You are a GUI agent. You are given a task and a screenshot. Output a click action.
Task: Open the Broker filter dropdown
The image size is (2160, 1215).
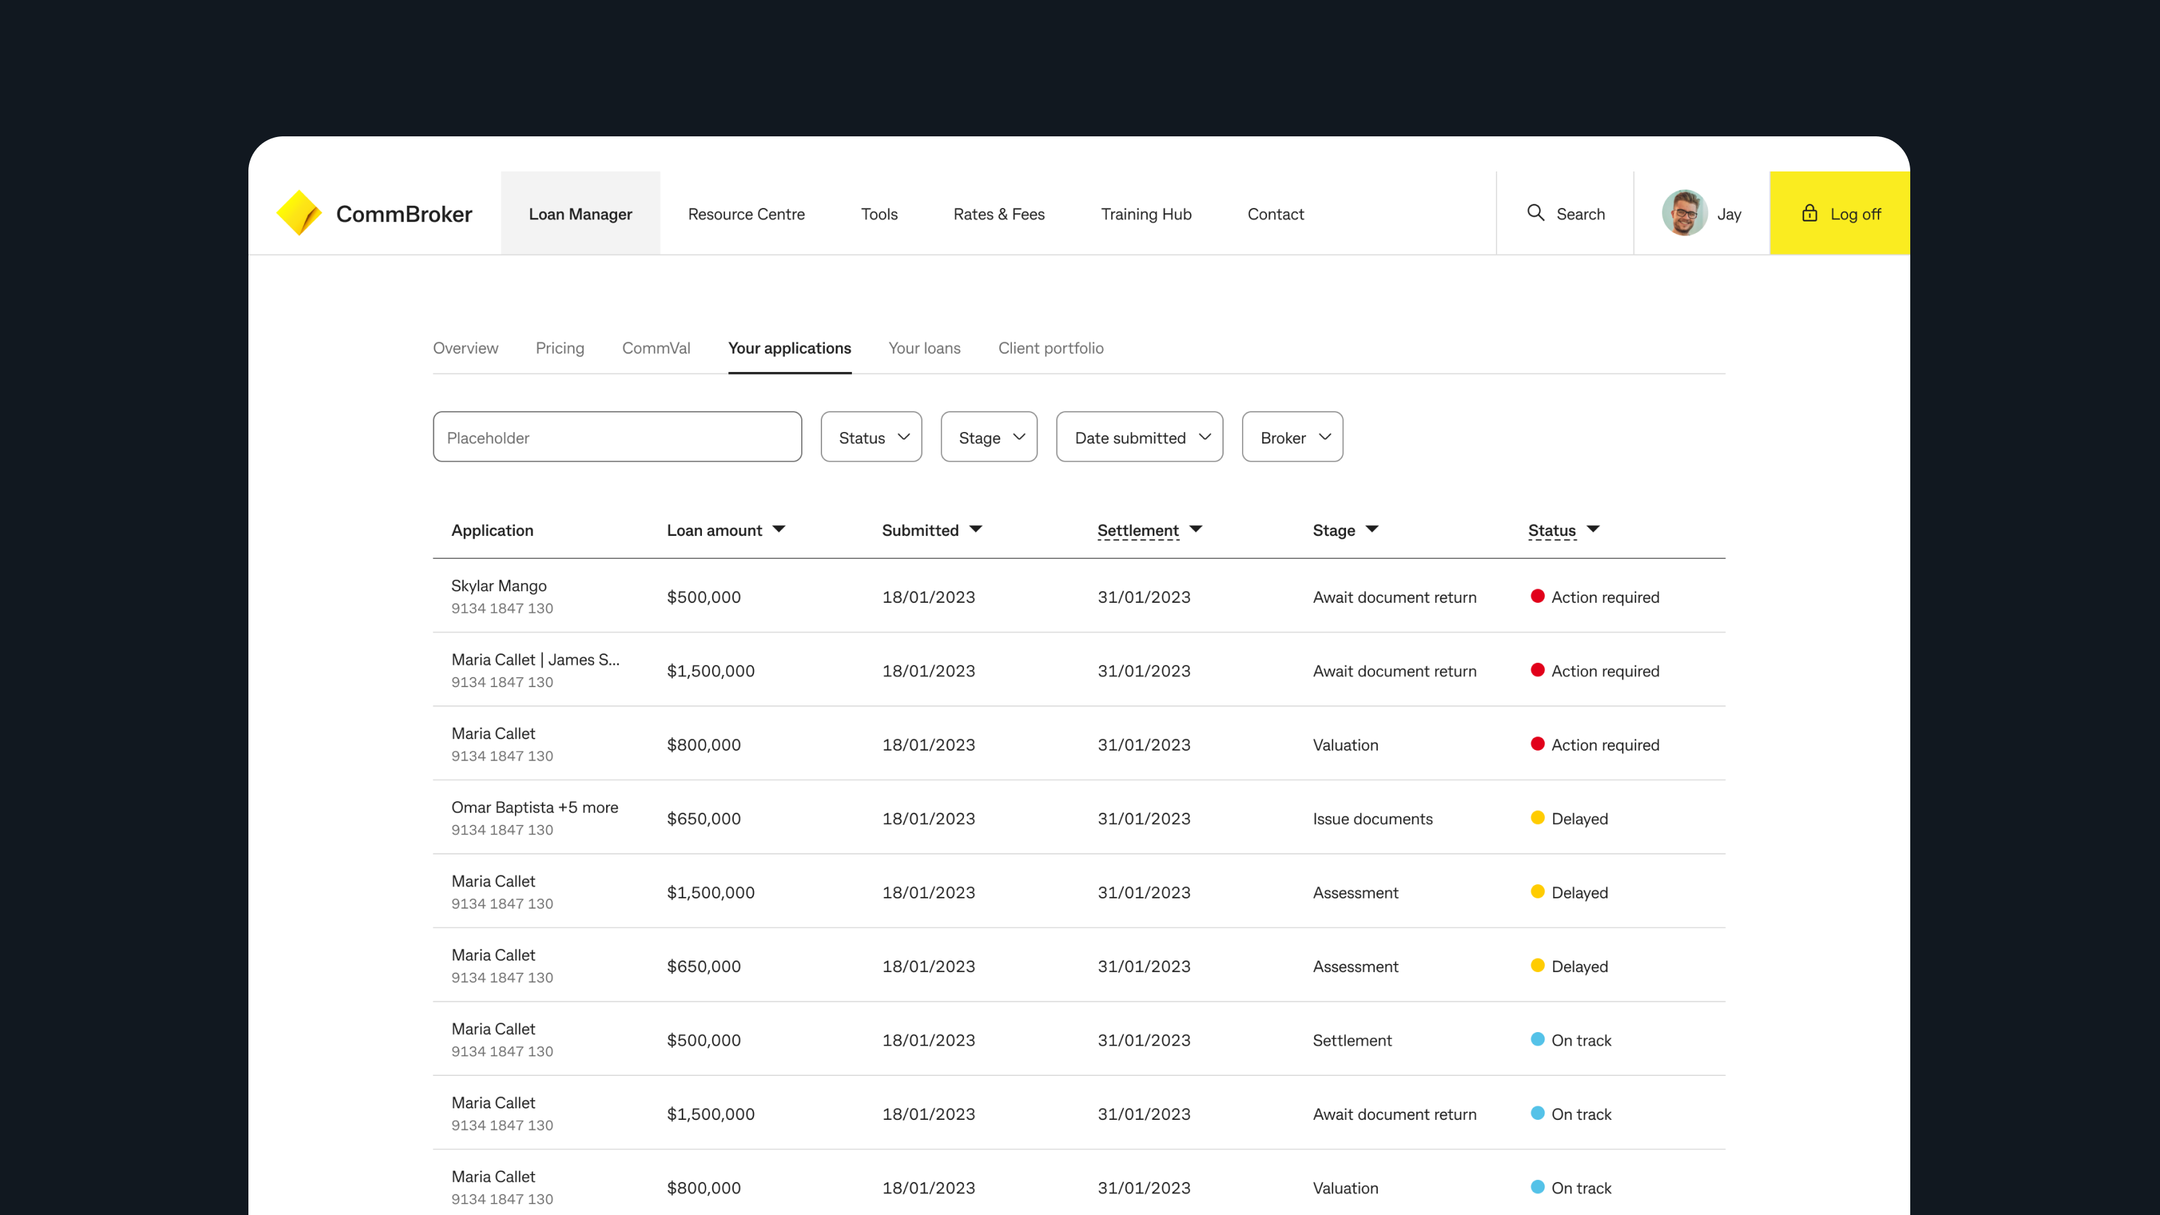[x=1291, y=437]
